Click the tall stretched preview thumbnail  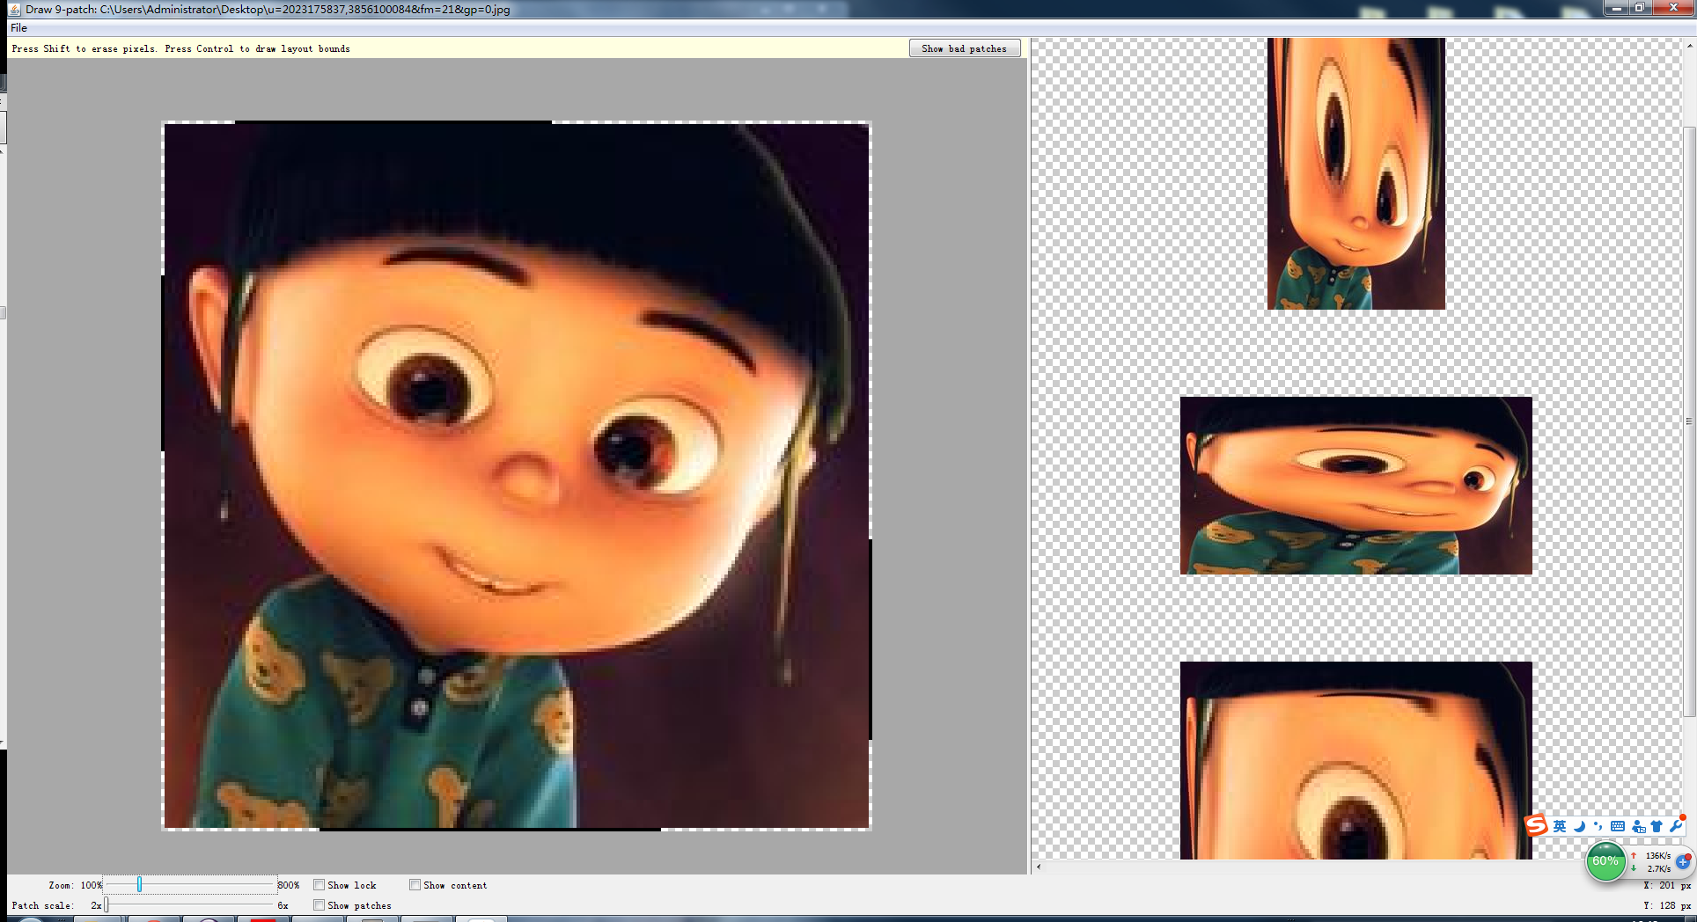pyautogui.click(x=1355, y=173)
